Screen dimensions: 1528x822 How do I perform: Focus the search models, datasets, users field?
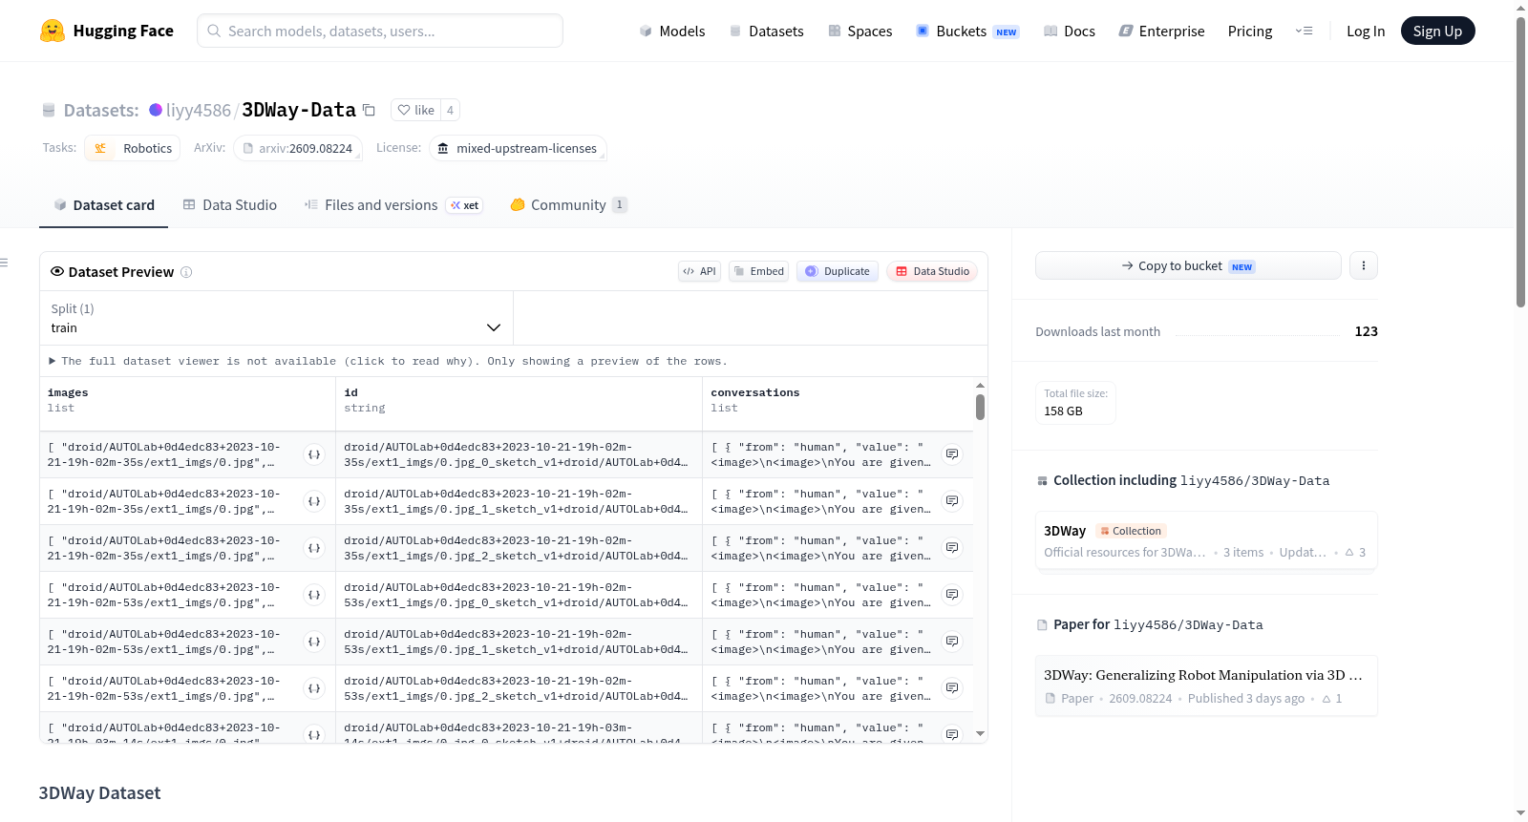380,31
